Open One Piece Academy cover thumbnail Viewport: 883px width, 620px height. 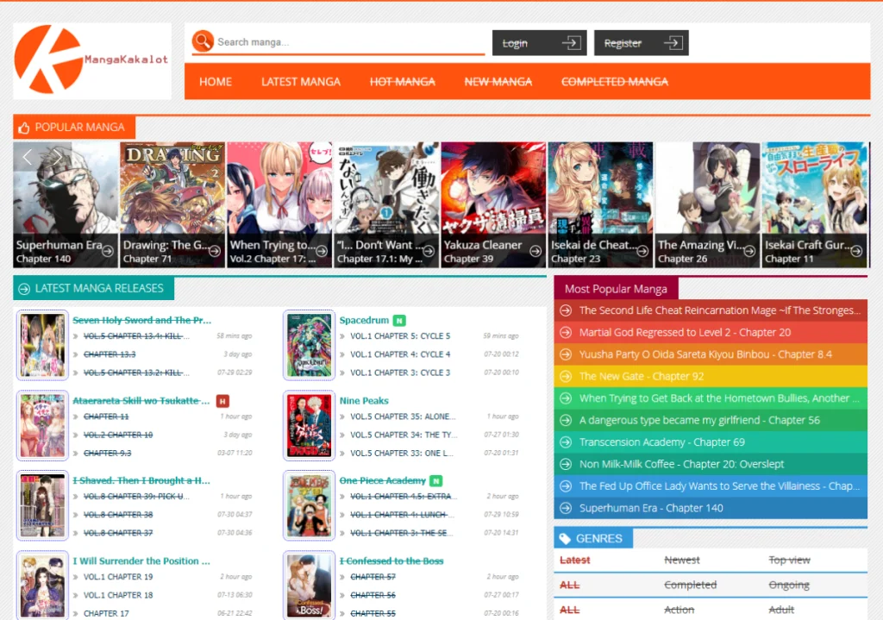(310, 505)
